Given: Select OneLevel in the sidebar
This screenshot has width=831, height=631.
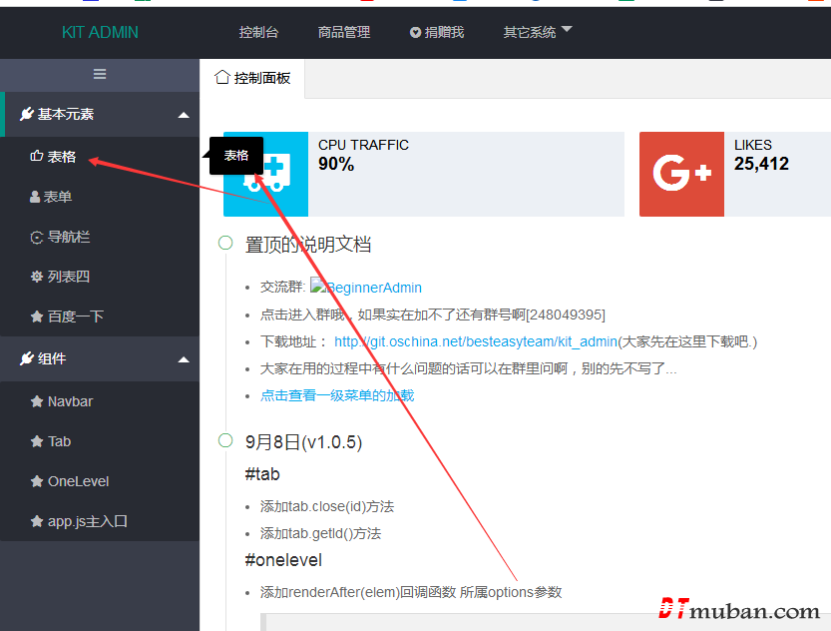Looking at the screenshot, I should [x=78, y=481].
